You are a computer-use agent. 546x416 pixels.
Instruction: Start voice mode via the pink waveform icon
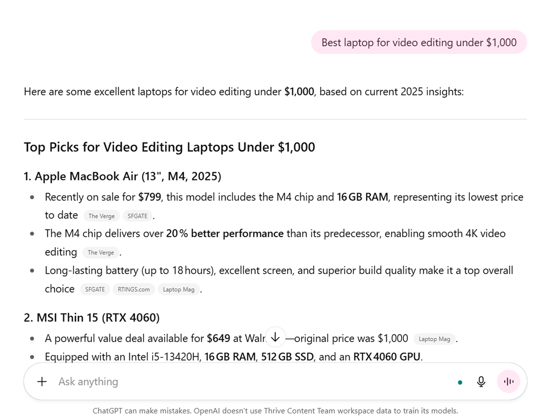pos(508,381)
